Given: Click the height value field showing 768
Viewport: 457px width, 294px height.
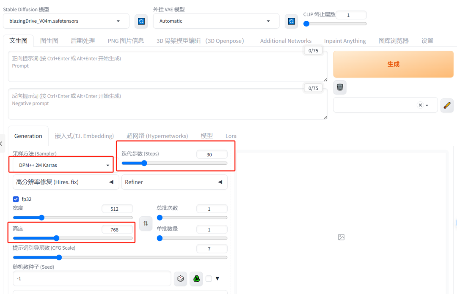Looking at the screenshot, I should [117, 230].
